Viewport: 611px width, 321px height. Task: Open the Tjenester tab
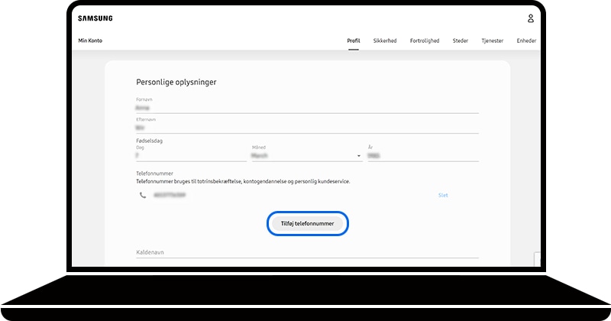[x=492, y=41]
